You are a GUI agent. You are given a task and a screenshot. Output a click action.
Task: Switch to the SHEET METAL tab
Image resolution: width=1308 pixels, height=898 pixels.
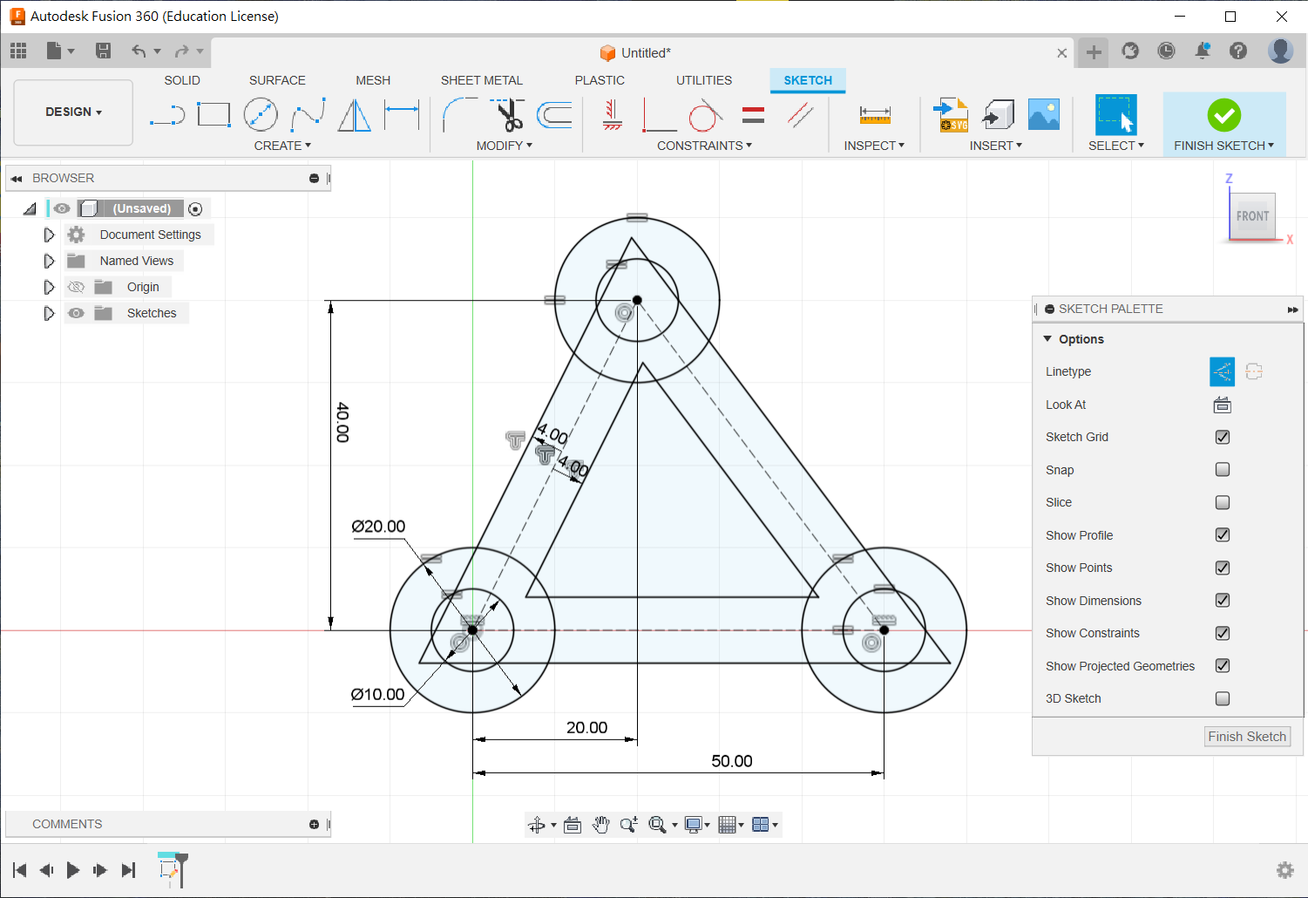tap(481, 80)
